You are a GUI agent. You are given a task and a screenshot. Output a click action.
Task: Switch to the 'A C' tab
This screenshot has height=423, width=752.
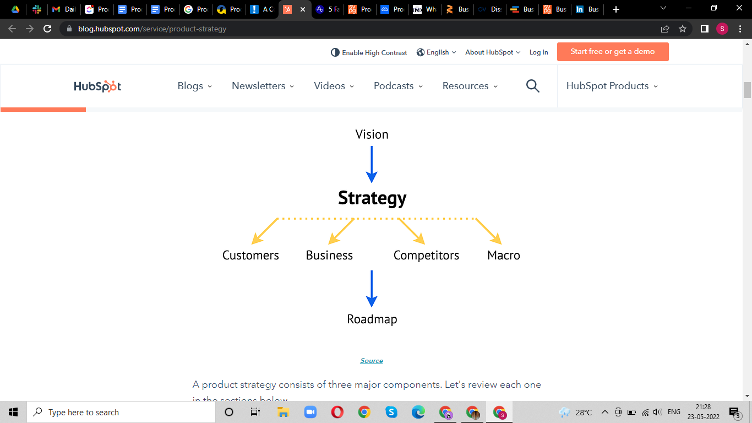pos(261,9)
